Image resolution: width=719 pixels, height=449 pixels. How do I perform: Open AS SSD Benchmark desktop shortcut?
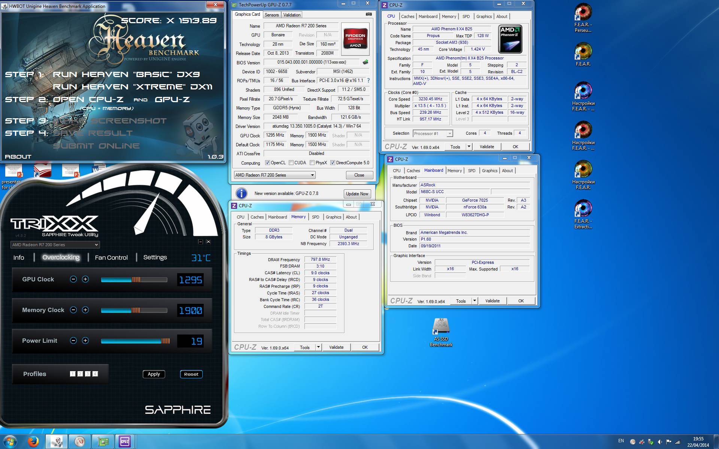(441, 333)
